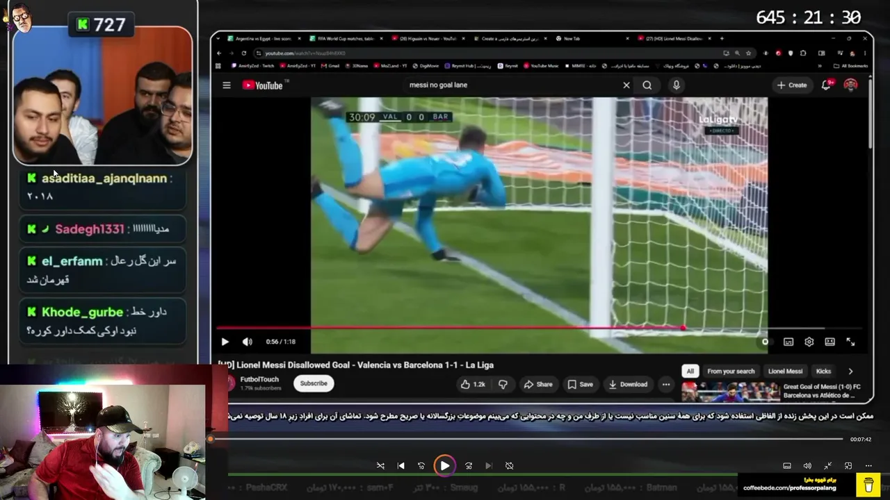
Task: Switch to Higuain vs Neuer tab
Action: [428, 39]
